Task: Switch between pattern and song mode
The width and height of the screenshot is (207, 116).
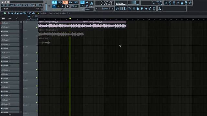Action: 54,6
